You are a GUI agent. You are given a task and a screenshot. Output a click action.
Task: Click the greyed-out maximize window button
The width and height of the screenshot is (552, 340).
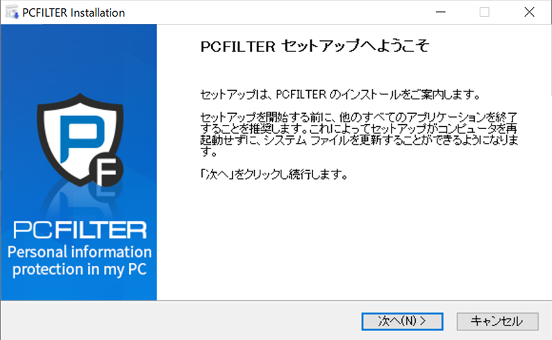(x=484, y=12)
